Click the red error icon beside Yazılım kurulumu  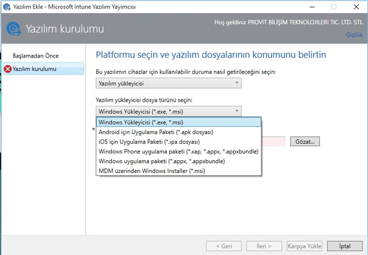8,69
